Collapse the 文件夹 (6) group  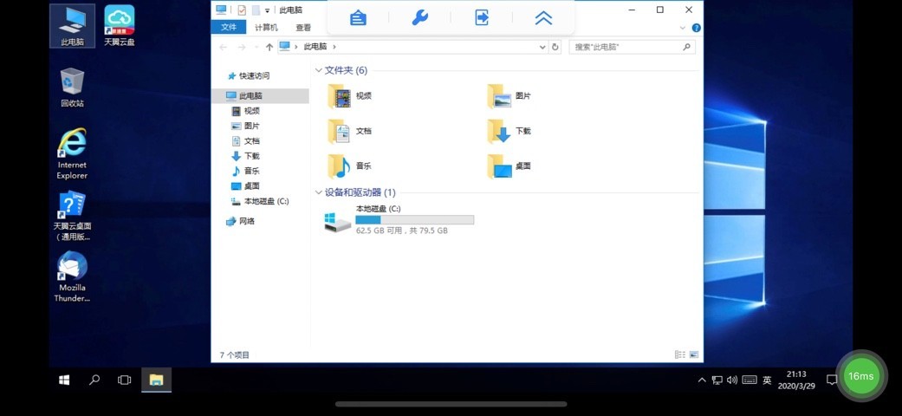(318, 70)
